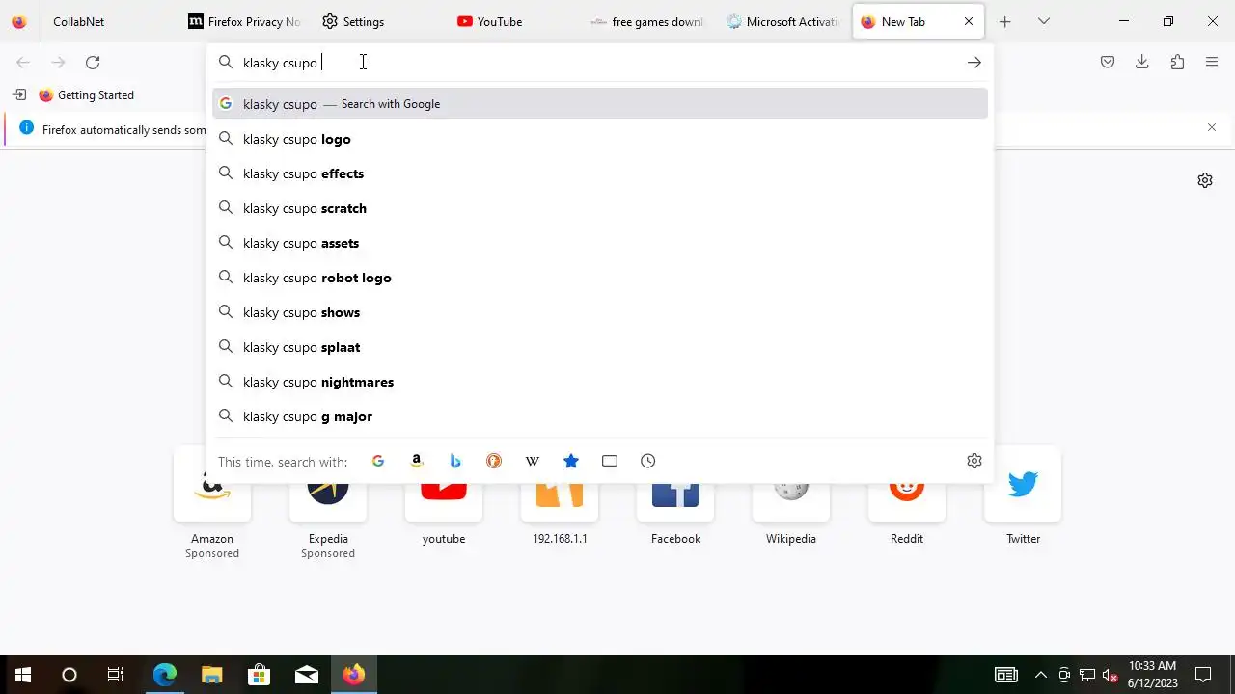1235x694 pixels.
Task: Show hidden system tray icons
Action: pyautogui.click(x=1040, y=675)
